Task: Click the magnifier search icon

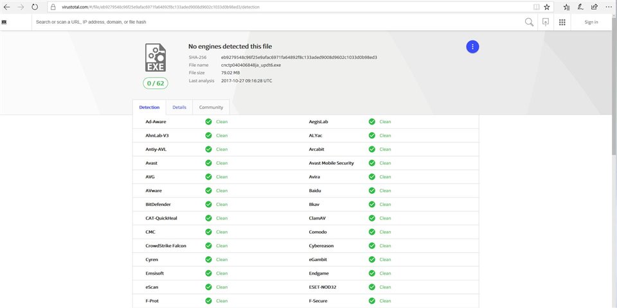Action: pyautogui.click(x=529, y=22)
